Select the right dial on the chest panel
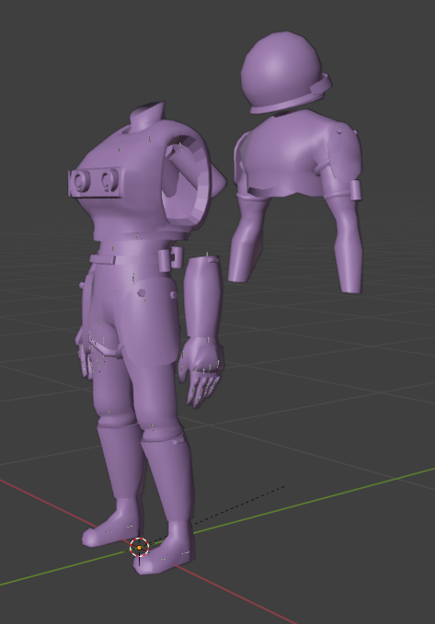 [109, 180]
